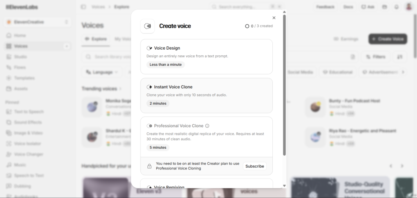417x198 pixels.
Task: Click the dark Create Voice button
Action: [x=388, y=39]
